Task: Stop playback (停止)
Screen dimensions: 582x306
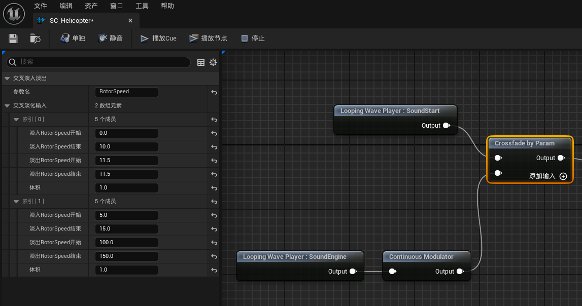Action: point(253,38)
